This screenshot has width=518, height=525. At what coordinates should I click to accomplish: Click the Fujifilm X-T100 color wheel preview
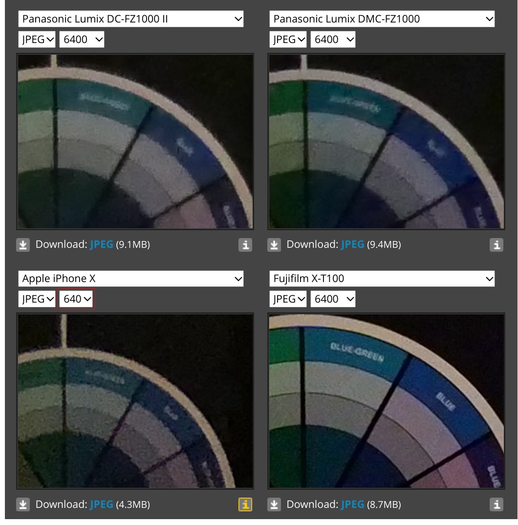click(x=386, y=401)
